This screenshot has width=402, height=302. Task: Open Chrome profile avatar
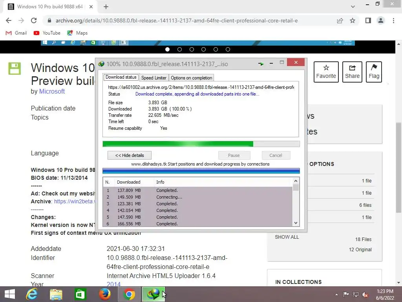[381, 20]
